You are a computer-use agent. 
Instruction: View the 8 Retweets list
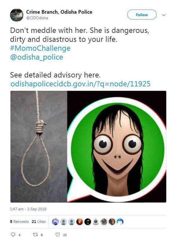coord(19,222)
